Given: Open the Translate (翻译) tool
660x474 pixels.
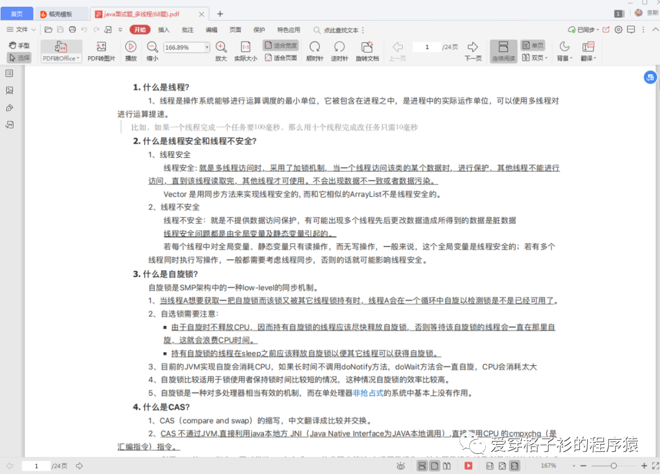Looking at the screenshot, I should (x=588, y=51).
